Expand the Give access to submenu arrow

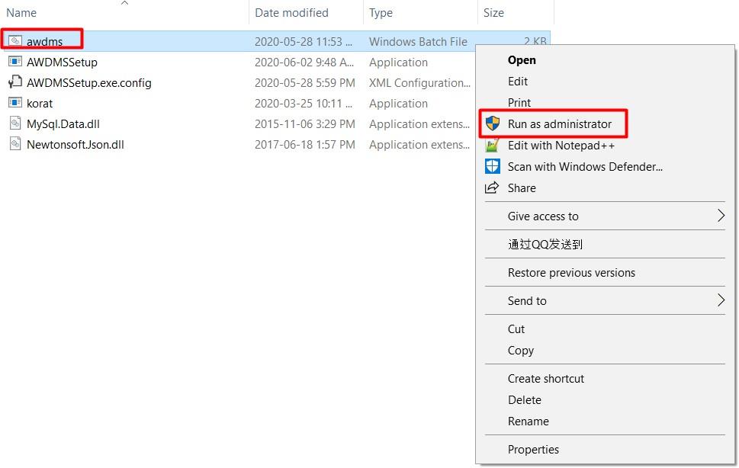(x=721, y=216)
